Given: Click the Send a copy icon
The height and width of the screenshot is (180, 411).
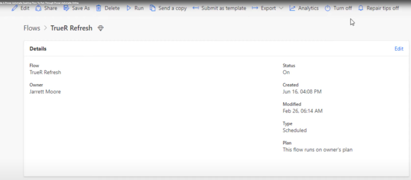Looking at the screenshot, I should click(152, 8).
